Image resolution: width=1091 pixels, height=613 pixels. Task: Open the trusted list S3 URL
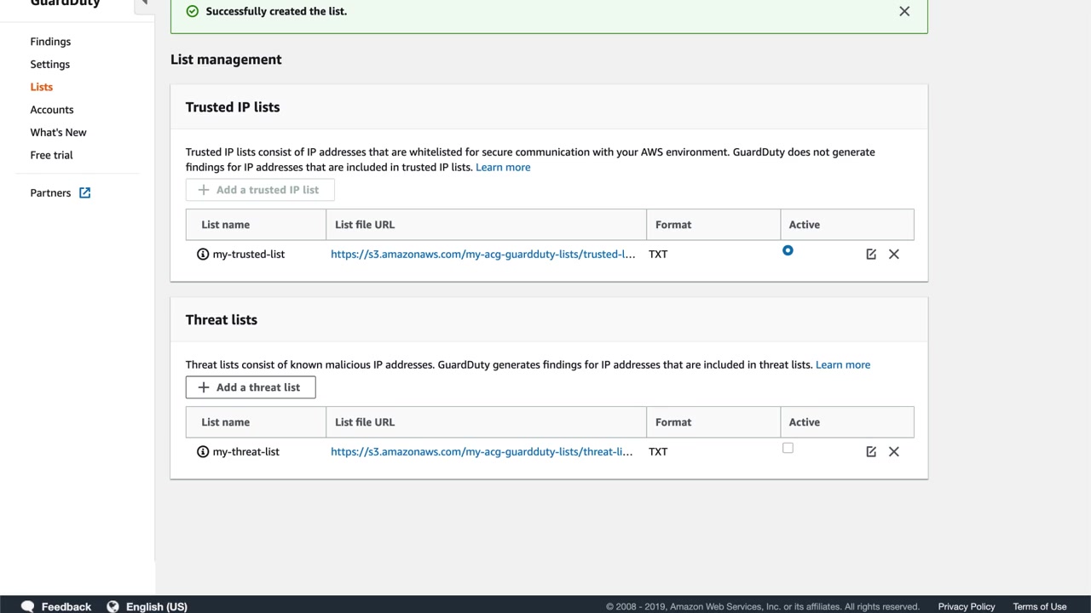[482, 255]
